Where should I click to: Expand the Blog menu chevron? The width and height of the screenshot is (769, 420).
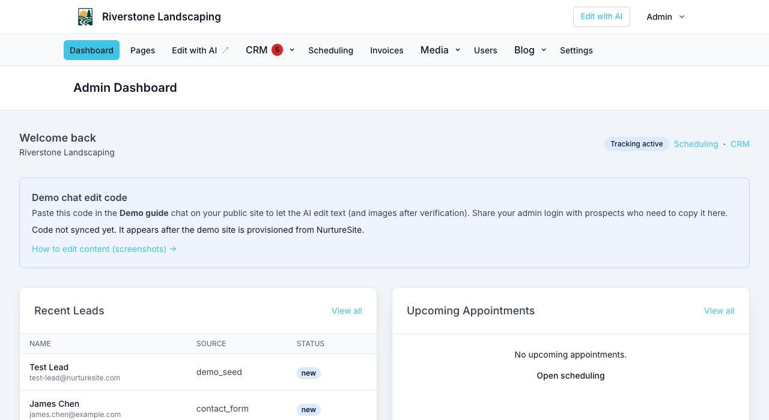(544, 50)
